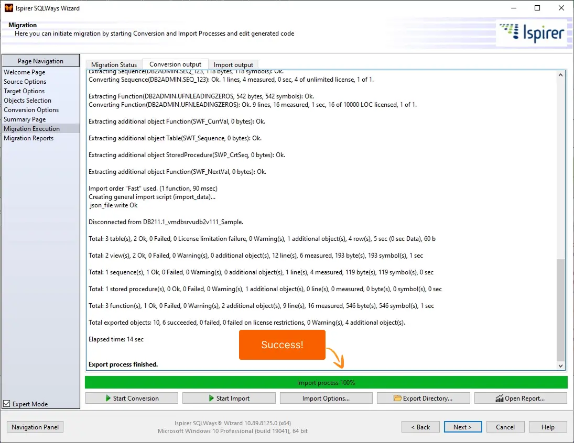Go back with the Back button
The height and width of the screenshot is (443, 574).
(420, 427)
